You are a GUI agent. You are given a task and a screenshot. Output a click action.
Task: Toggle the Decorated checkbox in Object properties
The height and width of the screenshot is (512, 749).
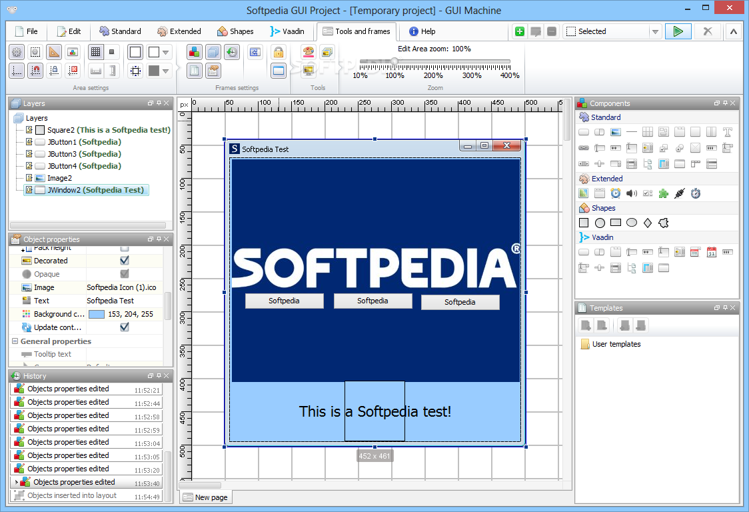click(125, 261)
